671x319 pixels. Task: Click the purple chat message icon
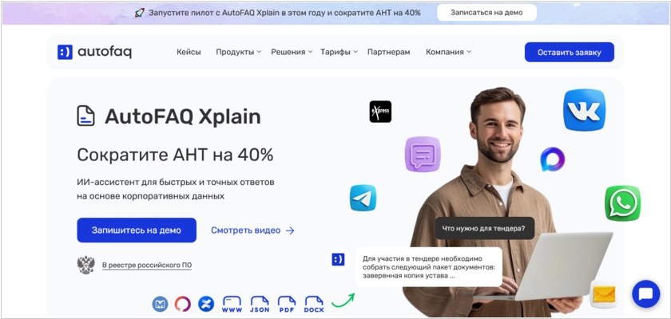pos(423,154)
